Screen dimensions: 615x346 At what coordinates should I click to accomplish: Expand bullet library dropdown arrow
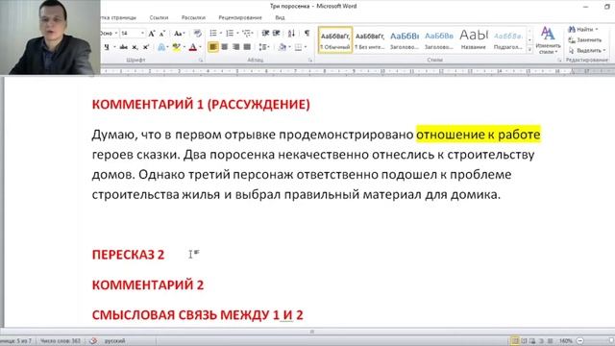coord(221,34)
